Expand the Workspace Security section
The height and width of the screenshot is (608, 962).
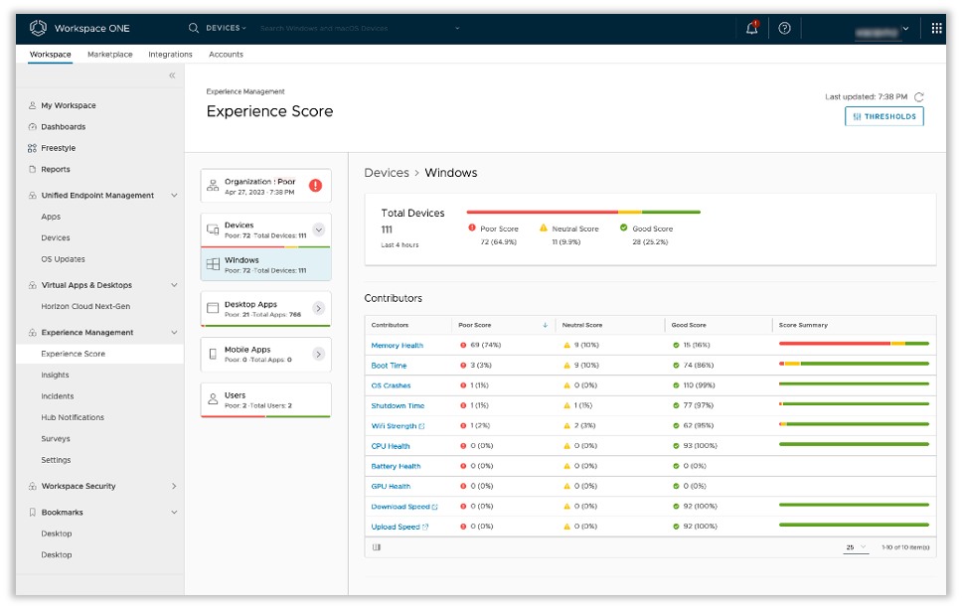174,486
